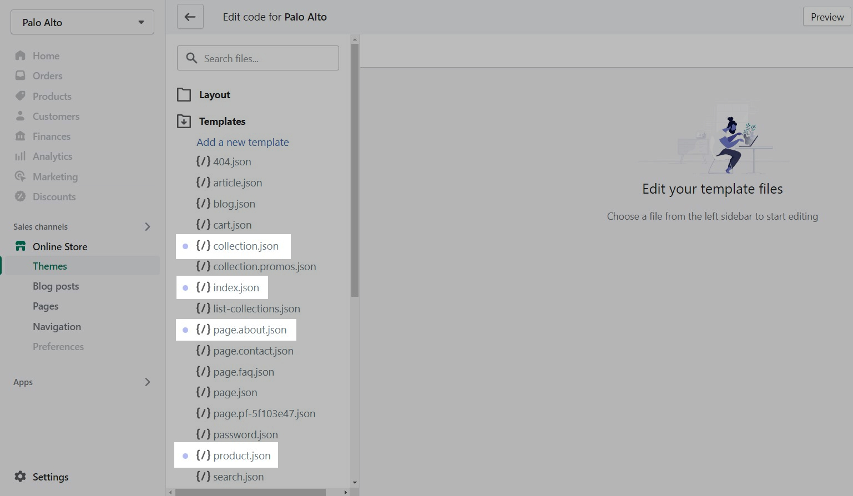This screenshot has width=853, height=496.
Task: Click the Finances bank icon
Action: pos(21,136)
